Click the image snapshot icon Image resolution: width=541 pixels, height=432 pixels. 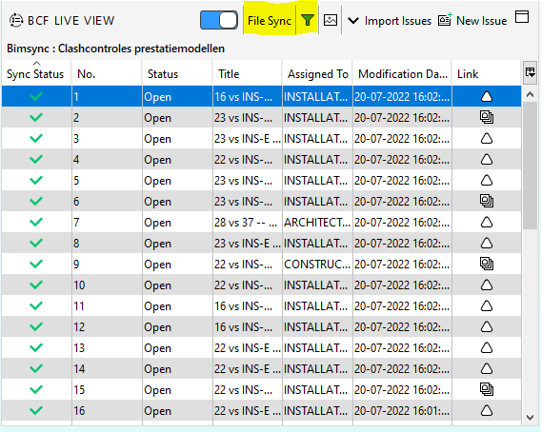331,20
